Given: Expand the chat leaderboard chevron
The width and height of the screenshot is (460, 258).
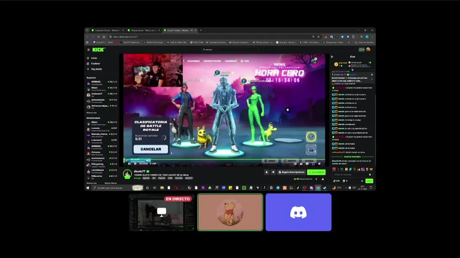Looking at the screenshot, I should click(x=352, y=70).
